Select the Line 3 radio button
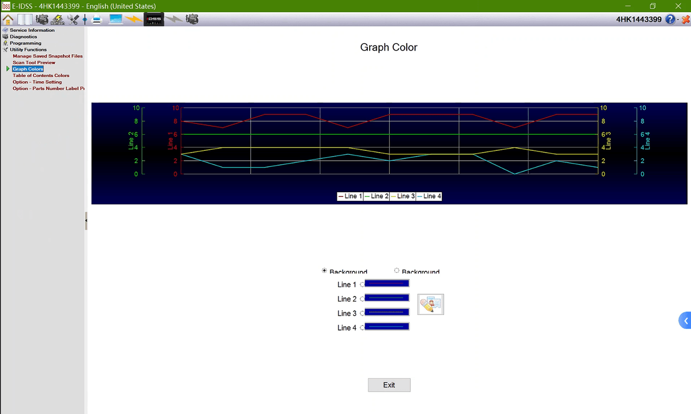Image resolution: width=691 pixels, height=414 pixels. pos(363,313)
